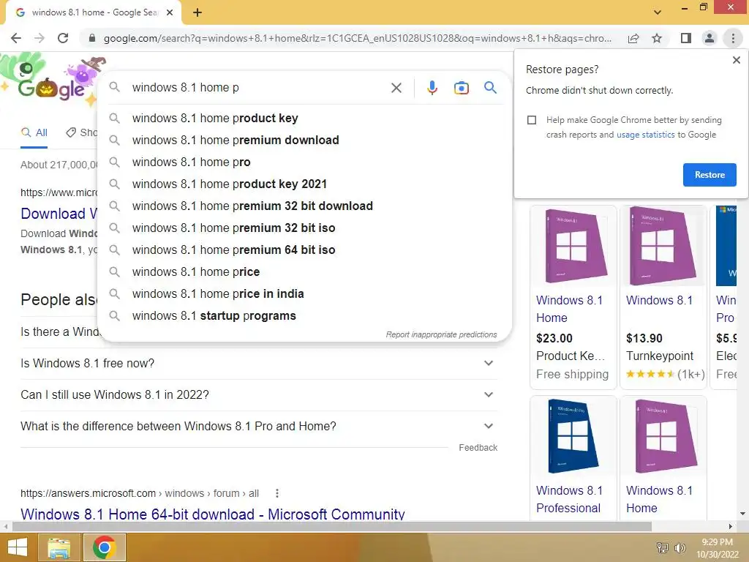749x562 pixels.
Task: Pick suggestion 'home price in india'
Action: [305, 294]
